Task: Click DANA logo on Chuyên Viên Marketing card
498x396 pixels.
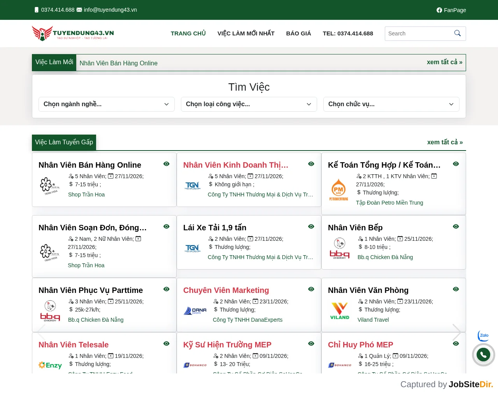Action: pos(195,310)
